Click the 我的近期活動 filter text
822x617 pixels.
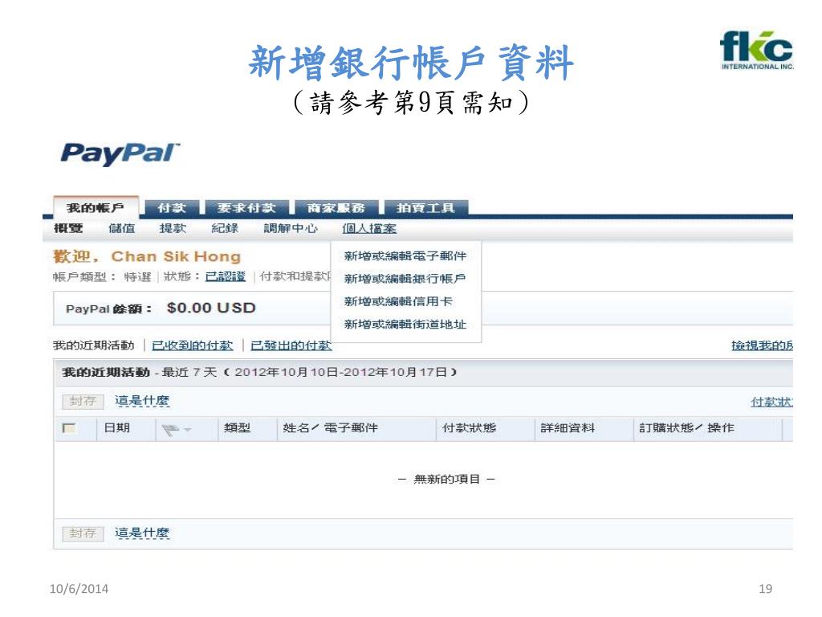(x=94, y=345)
